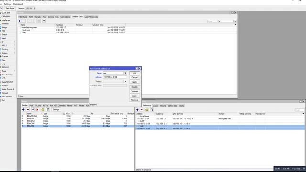Add new entry in Firewall address list toolbar
This screenshot has width=306, height=172.
tap(20, 21)
